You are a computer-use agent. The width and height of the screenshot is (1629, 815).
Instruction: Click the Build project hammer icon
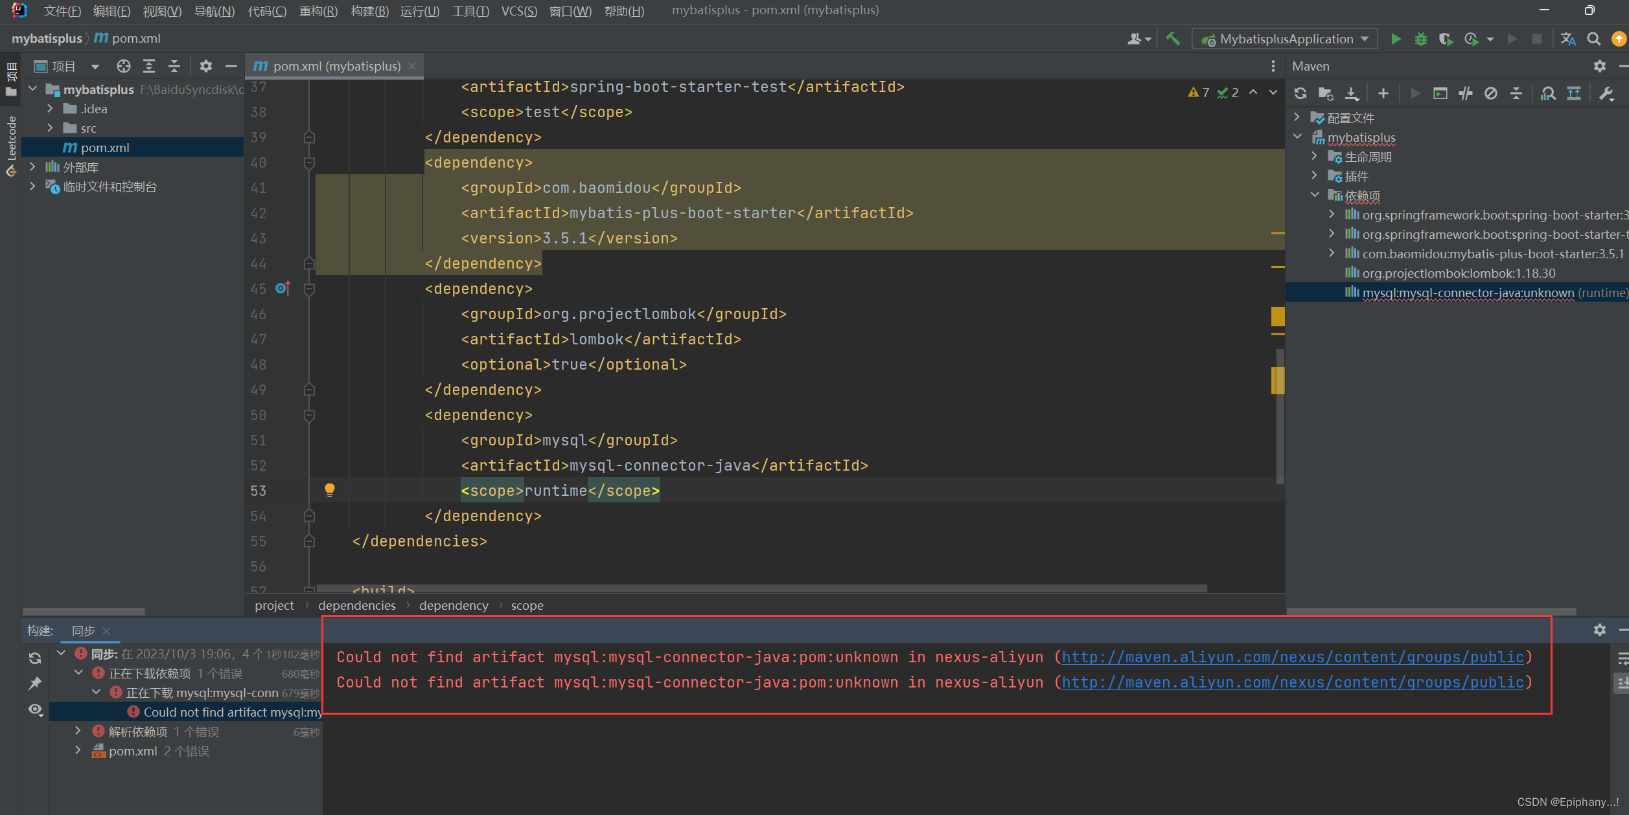pyautogui.click(x=1173, y=39)
